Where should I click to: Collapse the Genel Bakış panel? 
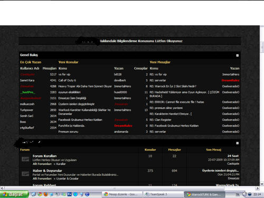[237, 55]
